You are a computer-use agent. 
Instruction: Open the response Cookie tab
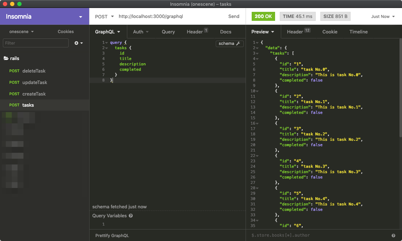pos(329,32)
